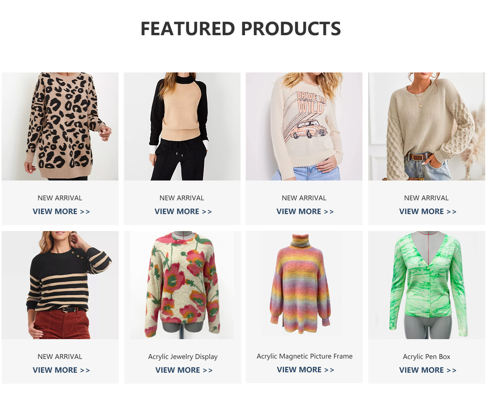Click VIEW MORE under Acrylic Pen Box

[428, 370]
